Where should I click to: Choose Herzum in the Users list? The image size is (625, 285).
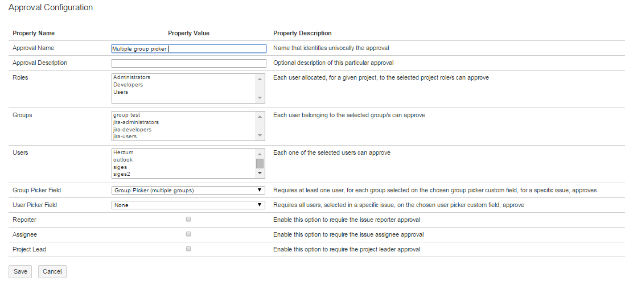[123, 152]
